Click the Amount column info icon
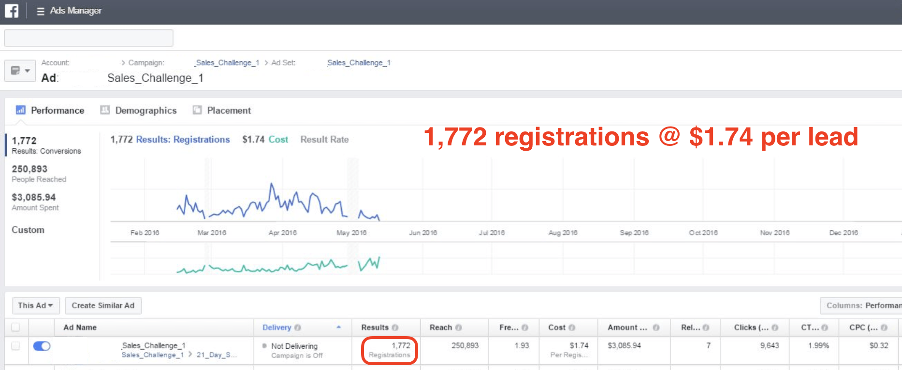The image size is (902, 370). (x=656, y=327)
